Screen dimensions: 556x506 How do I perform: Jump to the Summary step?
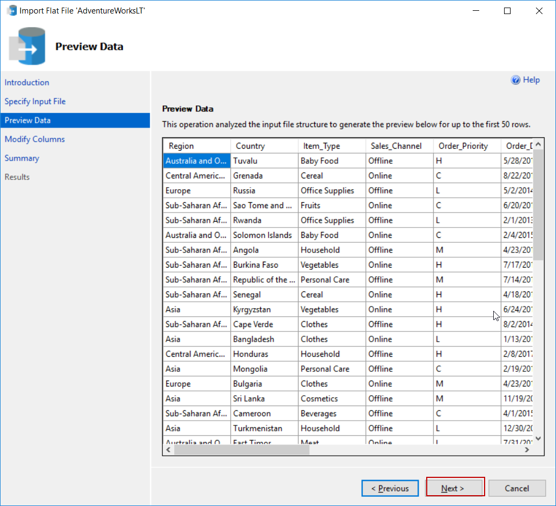[22, 158]
